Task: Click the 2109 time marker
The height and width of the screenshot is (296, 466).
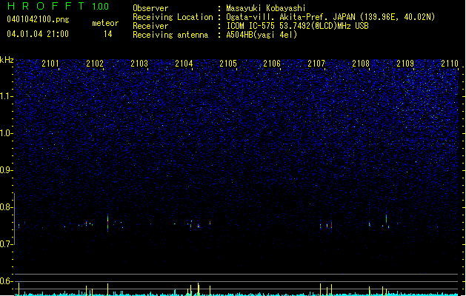Action: [405, 64]
